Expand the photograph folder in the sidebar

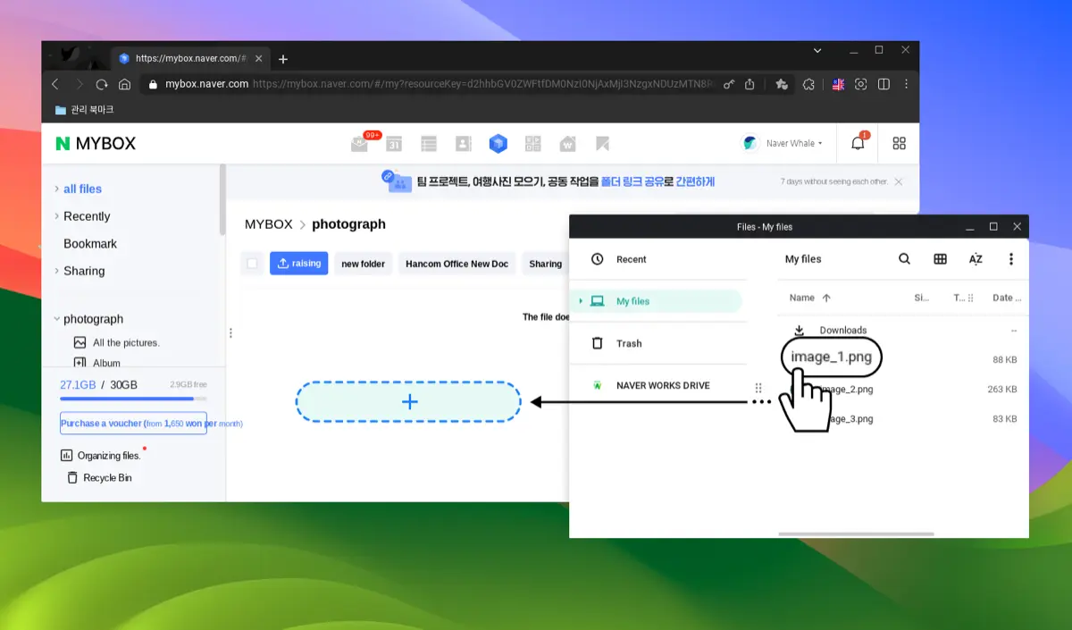pos(57,319)
